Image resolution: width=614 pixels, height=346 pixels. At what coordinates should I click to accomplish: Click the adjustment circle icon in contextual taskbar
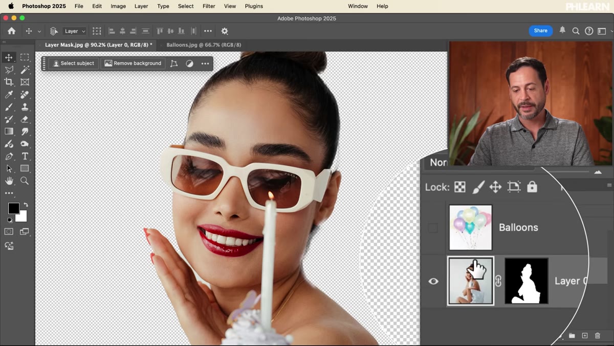click(189, 63)
